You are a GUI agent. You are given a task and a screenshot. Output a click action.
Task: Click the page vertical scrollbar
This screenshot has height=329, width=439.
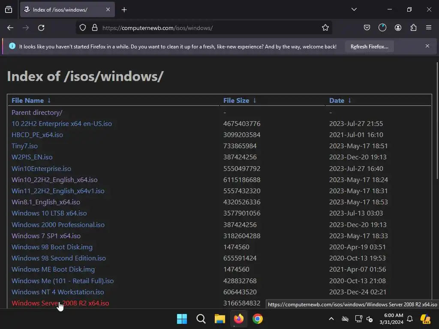click(x=437, y=121)
